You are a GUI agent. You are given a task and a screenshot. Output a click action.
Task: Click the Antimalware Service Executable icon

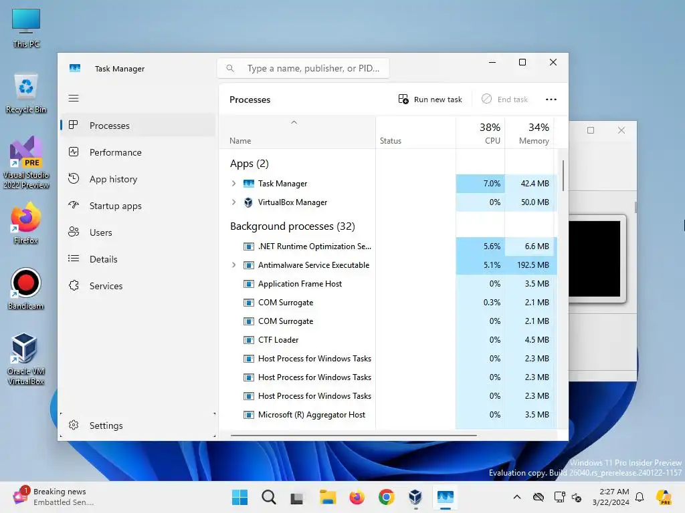coord(248,265)
